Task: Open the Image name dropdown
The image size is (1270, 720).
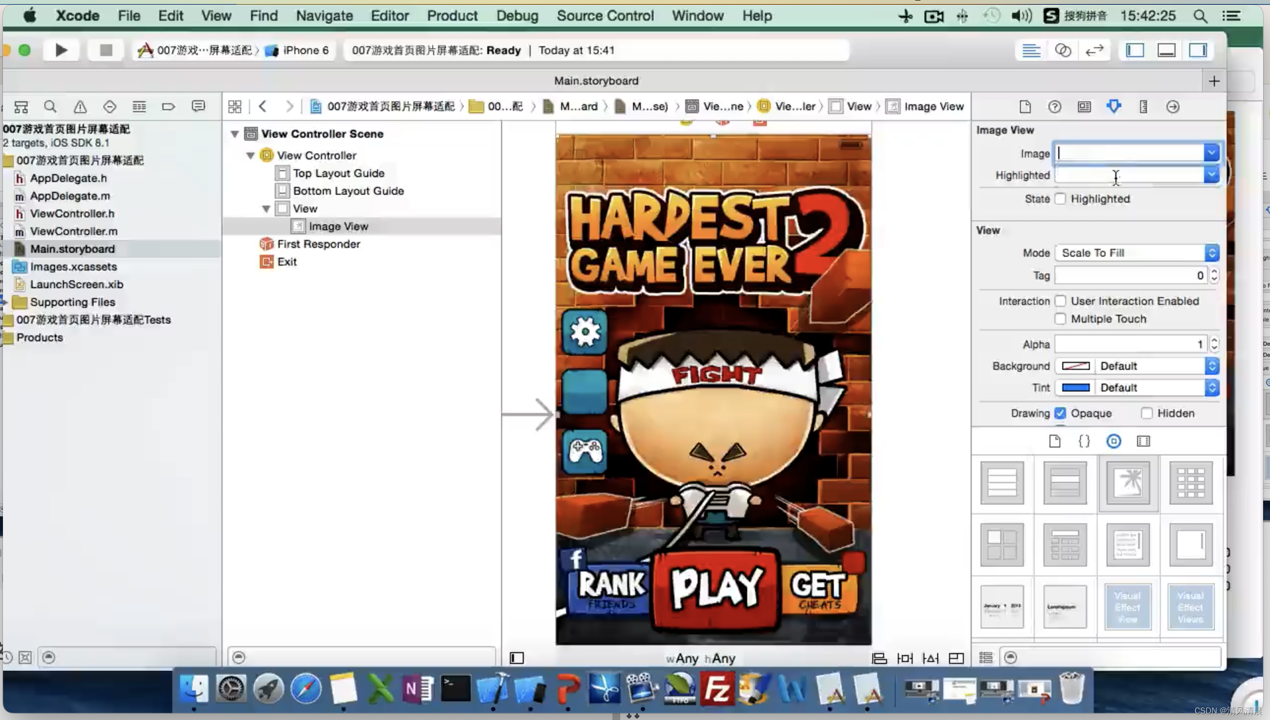Action: tap(1211, 153)
